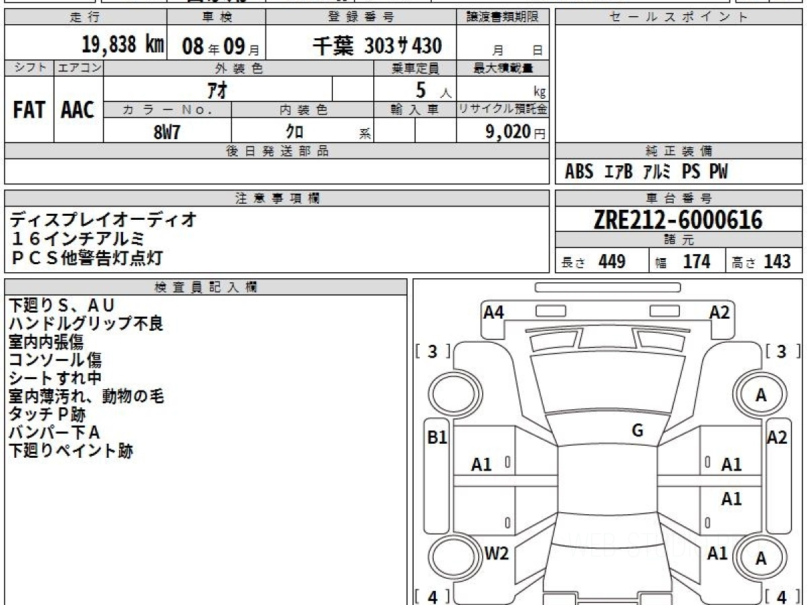Click the rear-right wheel circle marked A
This screenshot has width=807, height=605.
point(761,559)
